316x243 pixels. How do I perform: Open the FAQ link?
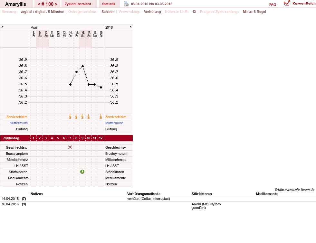tap(273, 5)
